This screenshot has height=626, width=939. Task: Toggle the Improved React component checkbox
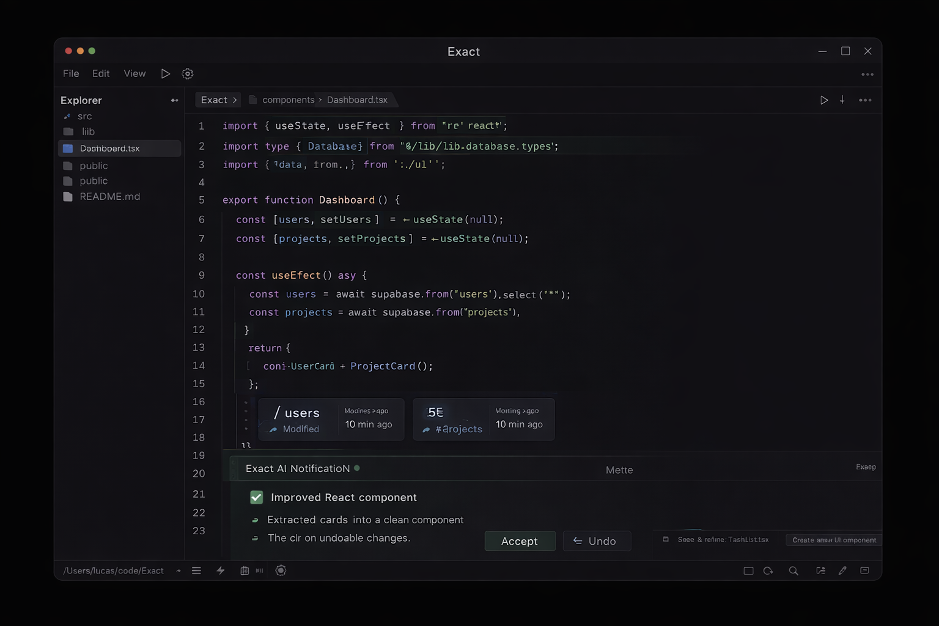pyautogui.click(x=257, y=498)
